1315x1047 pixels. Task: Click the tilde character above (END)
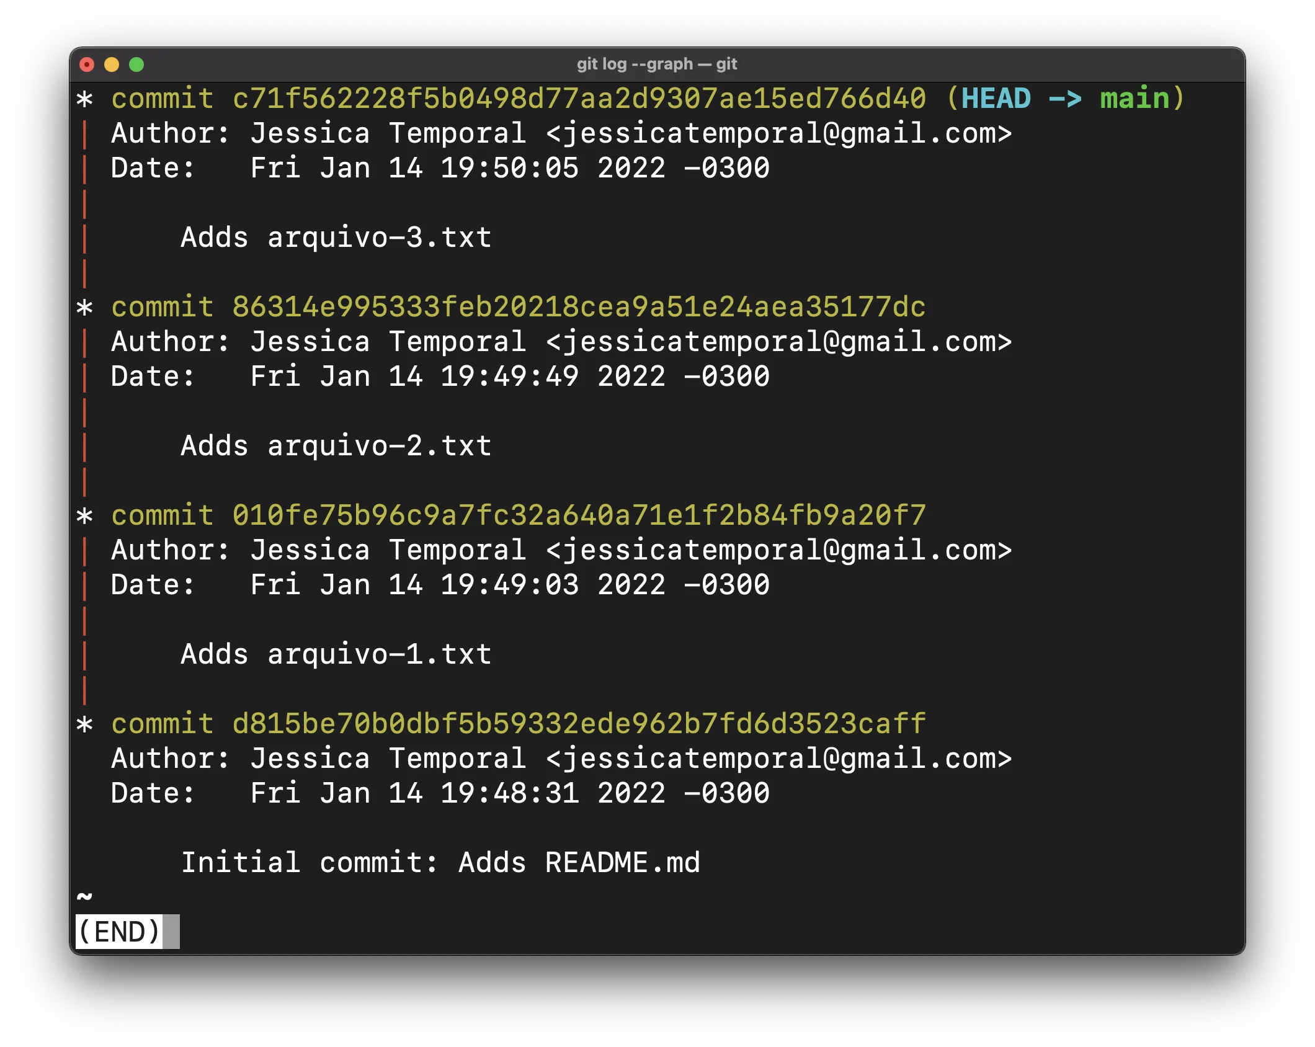click(x=84, y=897)
